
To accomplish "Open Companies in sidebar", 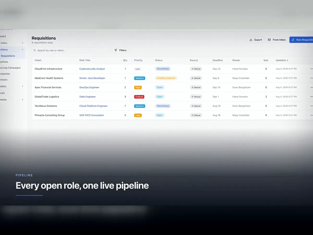I will [5, 74].
